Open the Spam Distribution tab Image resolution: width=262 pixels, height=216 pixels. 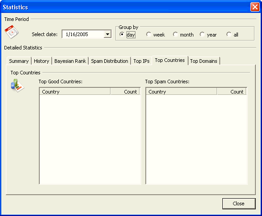[110, 61]
